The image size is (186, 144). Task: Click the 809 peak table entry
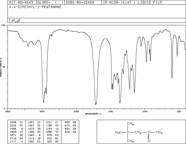click(x=67, y=122)
